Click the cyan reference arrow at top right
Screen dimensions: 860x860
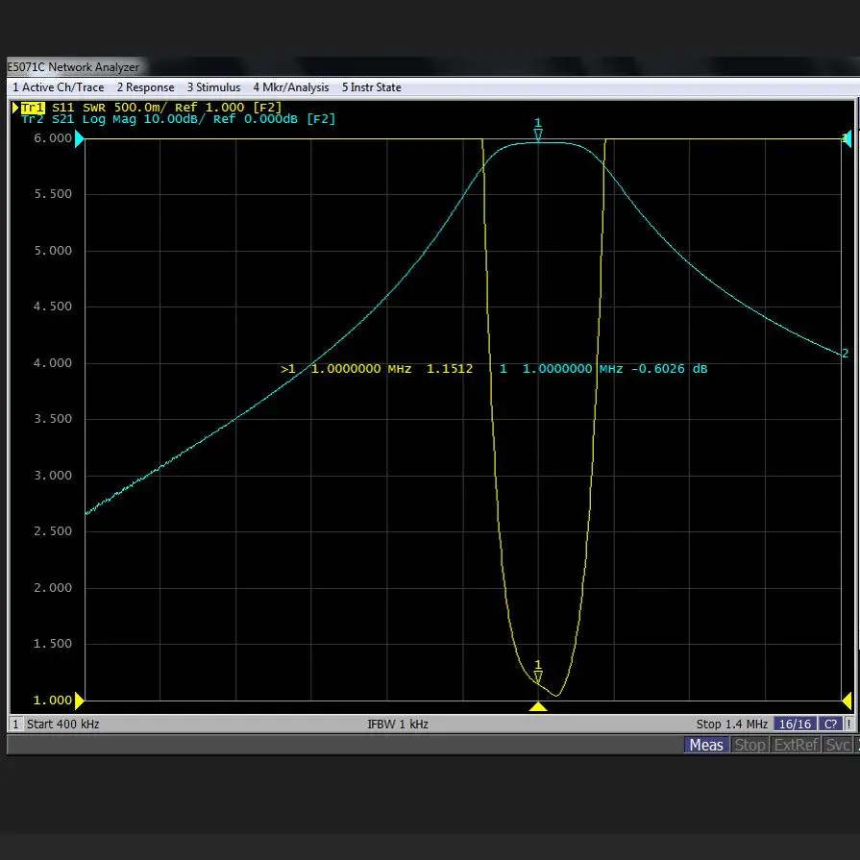[847, 138]
